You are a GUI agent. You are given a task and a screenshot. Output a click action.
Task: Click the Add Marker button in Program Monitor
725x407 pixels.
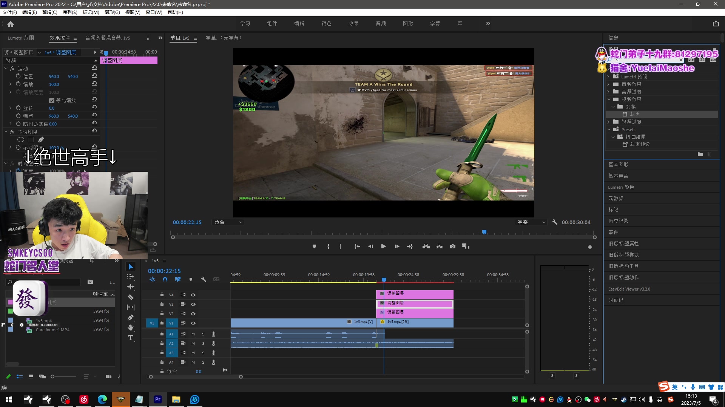[314, 246]
